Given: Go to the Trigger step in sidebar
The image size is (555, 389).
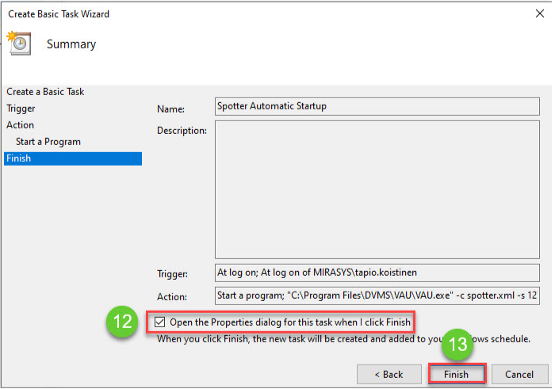Looking at the screenshot, I should (x=21, y=109).
